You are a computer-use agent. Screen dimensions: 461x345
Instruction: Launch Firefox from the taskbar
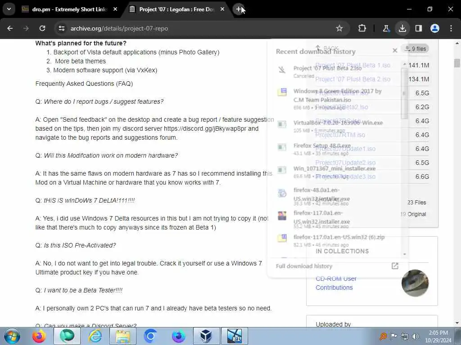(39, 336)
